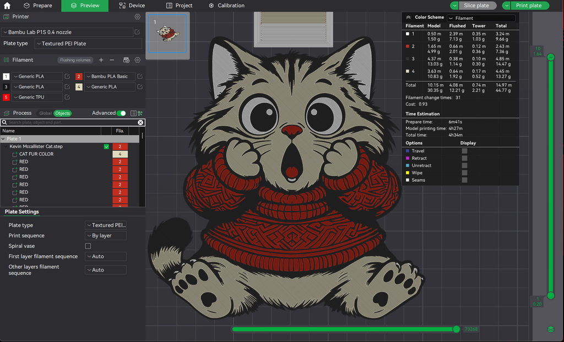Collapse the Plate 1 tree node

tap(3, 139)
